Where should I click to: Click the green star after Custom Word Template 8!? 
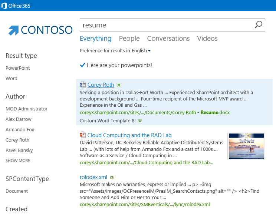[x=140, y=121]
